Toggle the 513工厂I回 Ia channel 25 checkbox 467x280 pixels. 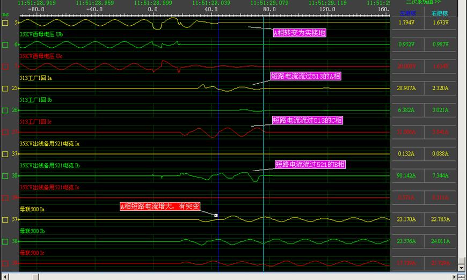(5, 89)
